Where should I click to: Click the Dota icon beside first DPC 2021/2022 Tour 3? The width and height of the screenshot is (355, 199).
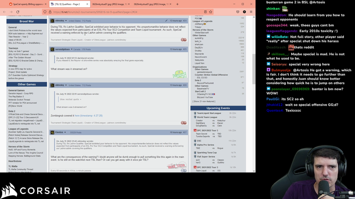pos(195,130)
